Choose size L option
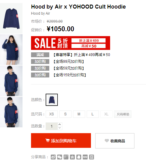The image size is (146, 161). click(93, 114)
